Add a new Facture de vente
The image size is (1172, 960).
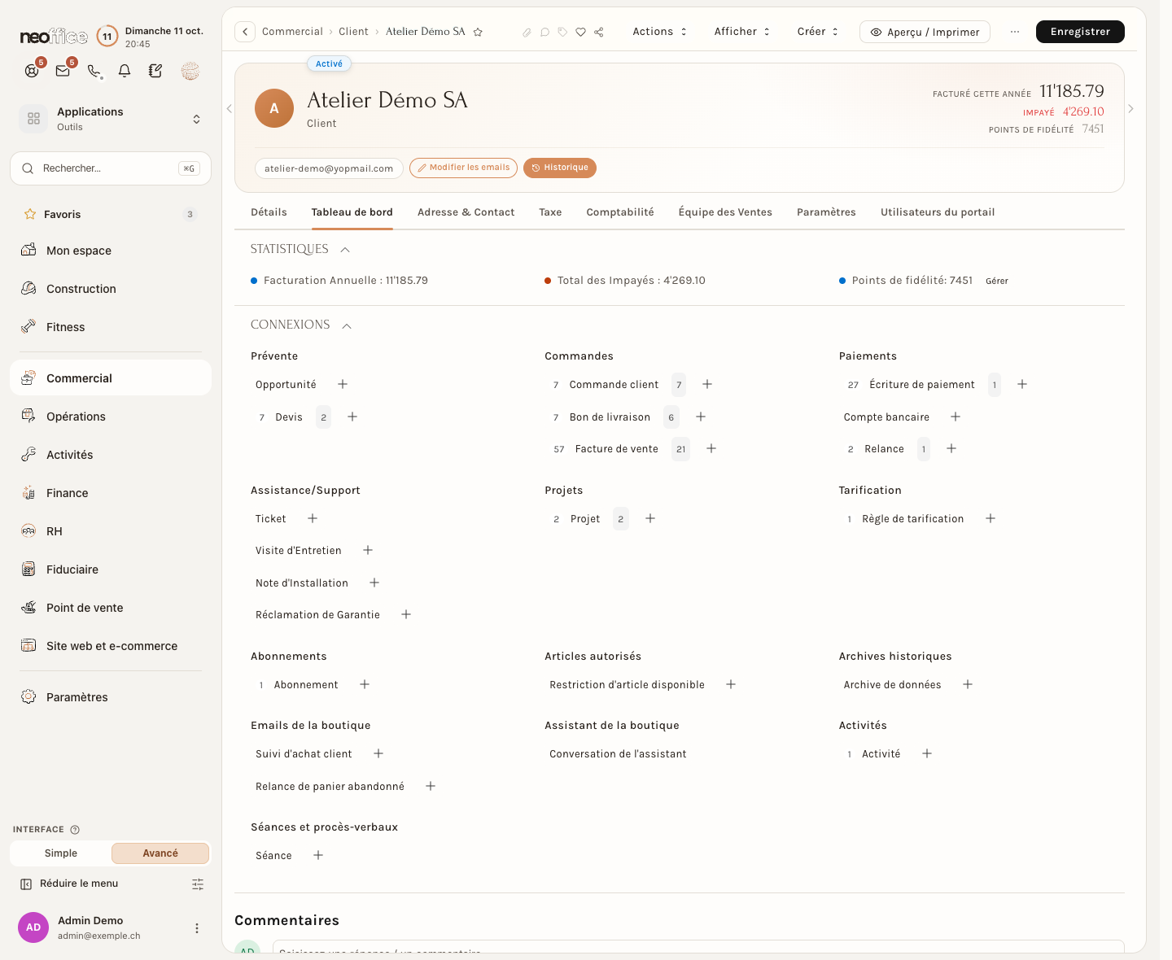click(711, 448)
